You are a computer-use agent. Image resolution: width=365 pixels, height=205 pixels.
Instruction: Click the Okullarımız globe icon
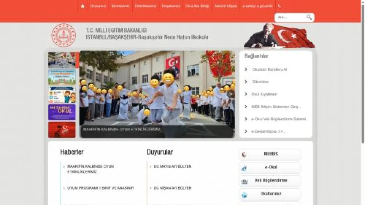244,195
